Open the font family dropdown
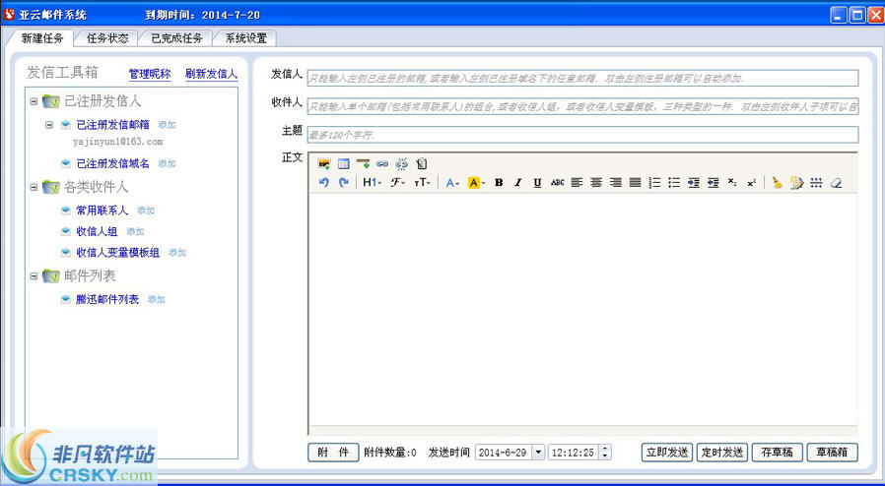The width and height of the screenshot is (885, 486). (398, 182)
